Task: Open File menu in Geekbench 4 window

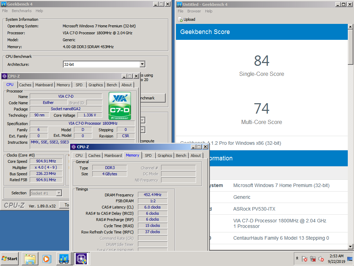Action: click(5, 11)
